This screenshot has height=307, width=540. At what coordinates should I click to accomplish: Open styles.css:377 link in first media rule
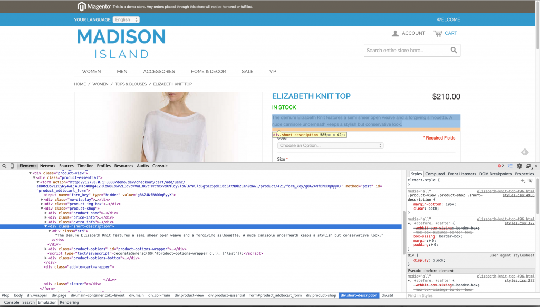click(519, 223)
